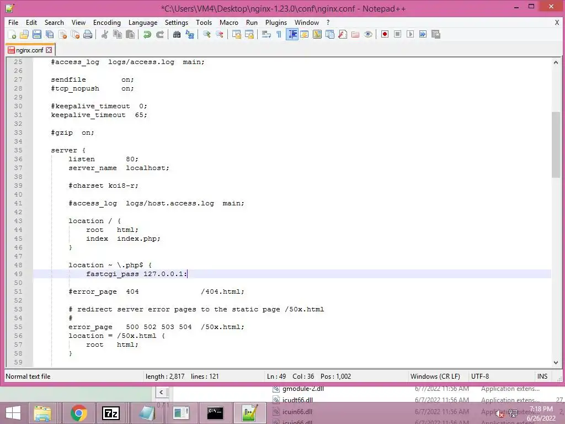Toggle Show All Characters pilcrow icon
Screen dimensions: 565x424
coord(279,34)
